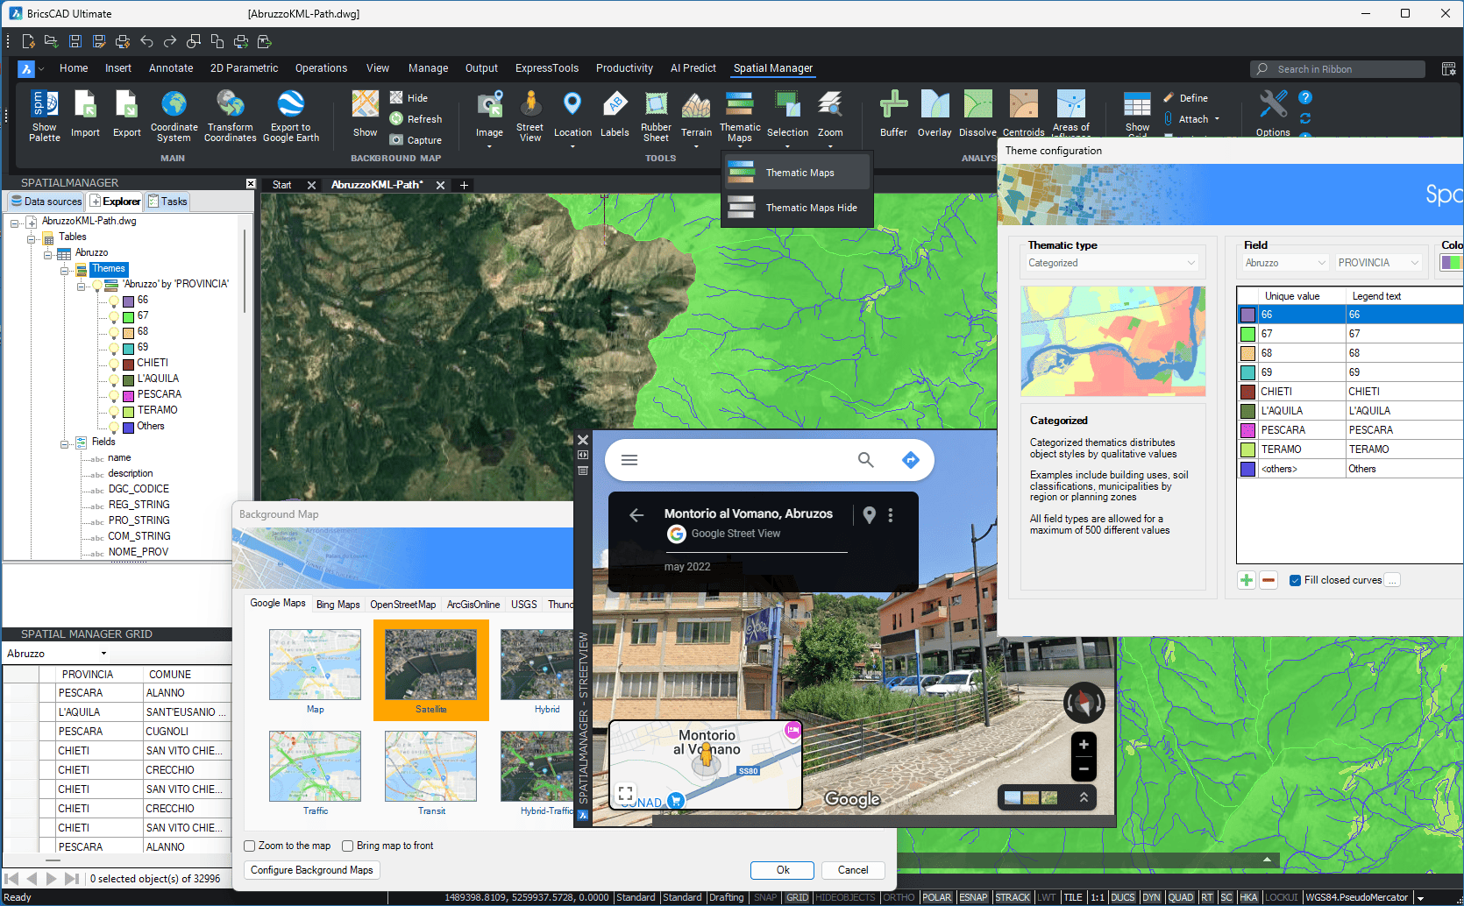Remove theme value with minus button
Viewport: 1464px width, 906px height.
point(1269,580)
